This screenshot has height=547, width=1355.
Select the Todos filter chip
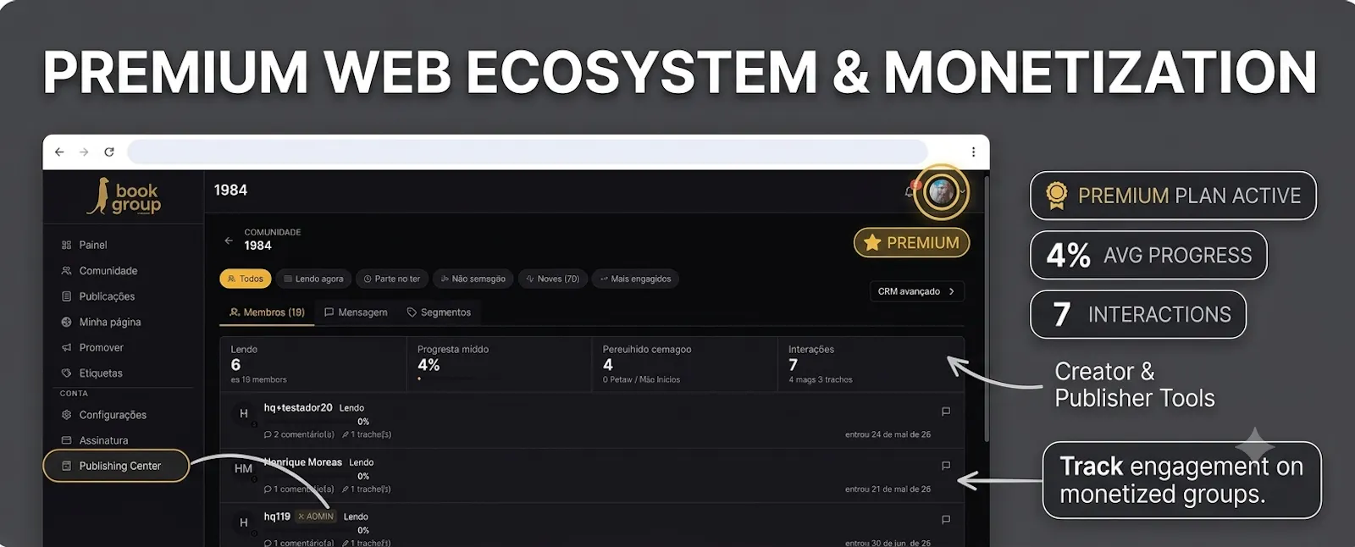[246, 279]
